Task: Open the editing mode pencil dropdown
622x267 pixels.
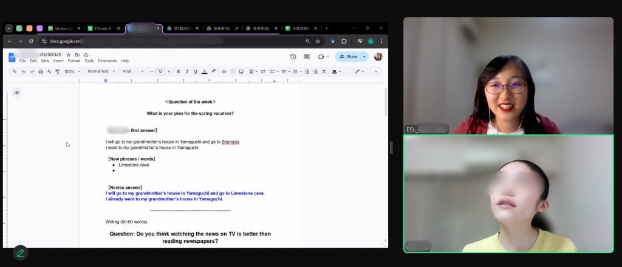Action: coord(360,71)
